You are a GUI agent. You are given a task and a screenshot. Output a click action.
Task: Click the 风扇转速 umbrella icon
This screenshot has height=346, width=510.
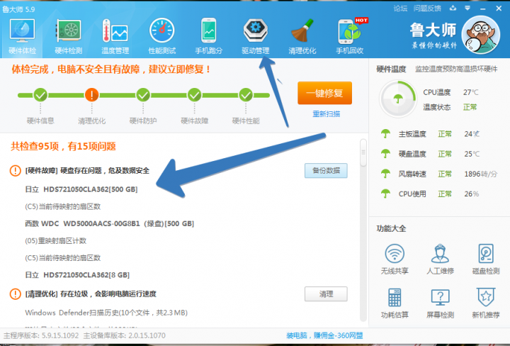(385, 174)
